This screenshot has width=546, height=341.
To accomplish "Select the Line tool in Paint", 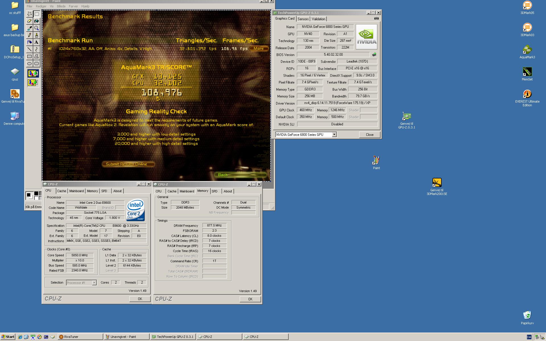I will point(30,49).
